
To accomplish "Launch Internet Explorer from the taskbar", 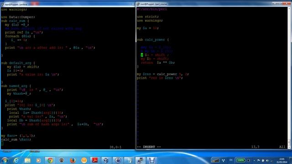I will pyautogui.click(x=16, y=160).
